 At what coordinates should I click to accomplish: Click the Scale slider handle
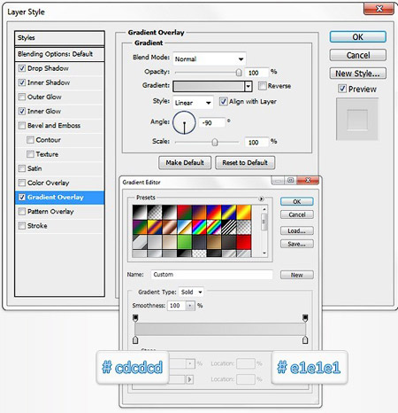215,142
